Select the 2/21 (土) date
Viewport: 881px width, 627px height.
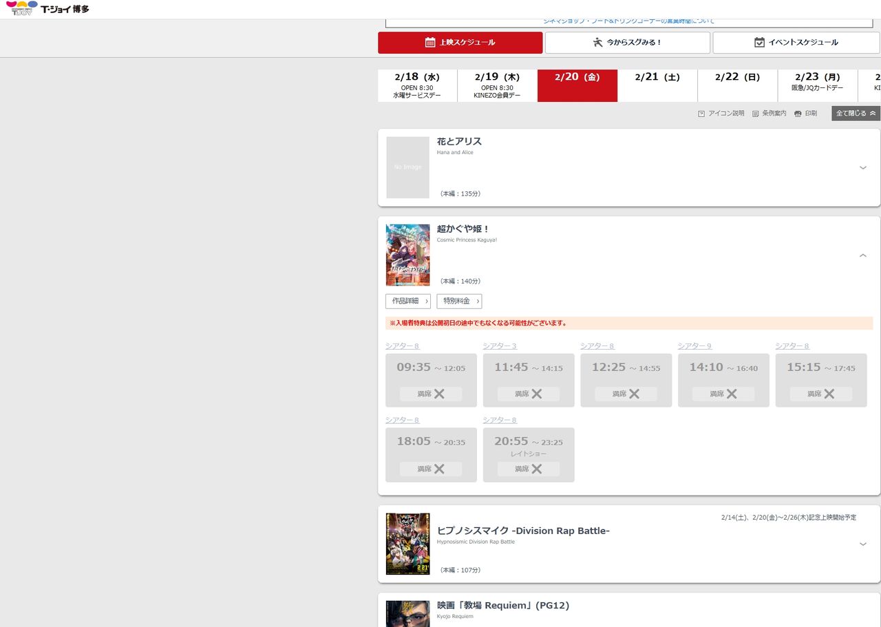(657, 85)
